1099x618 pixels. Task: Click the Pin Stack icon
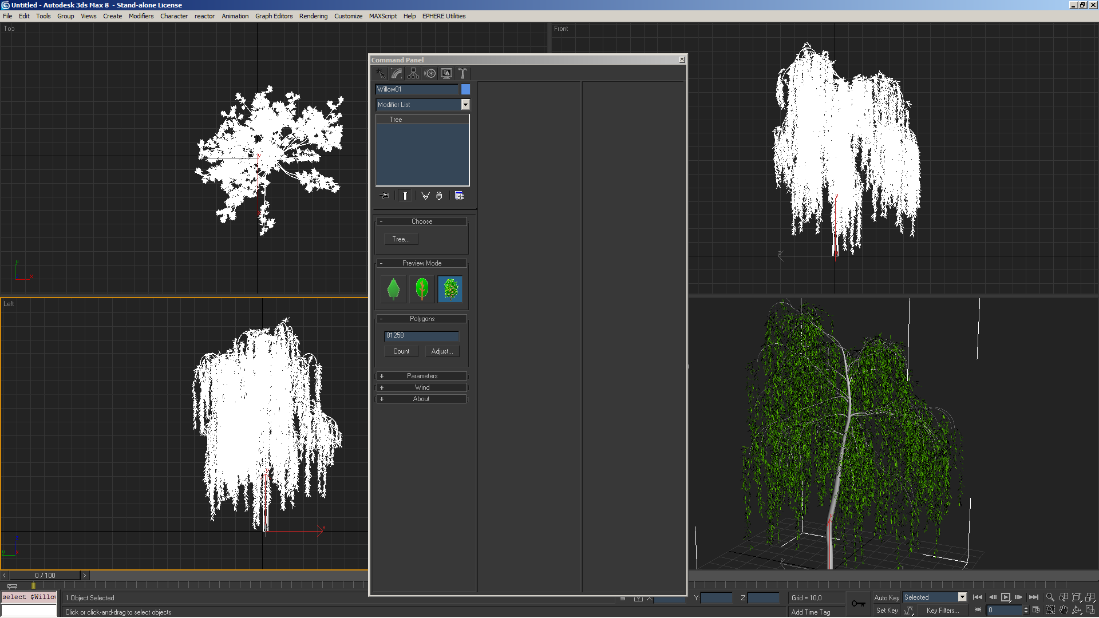point(385,196)
